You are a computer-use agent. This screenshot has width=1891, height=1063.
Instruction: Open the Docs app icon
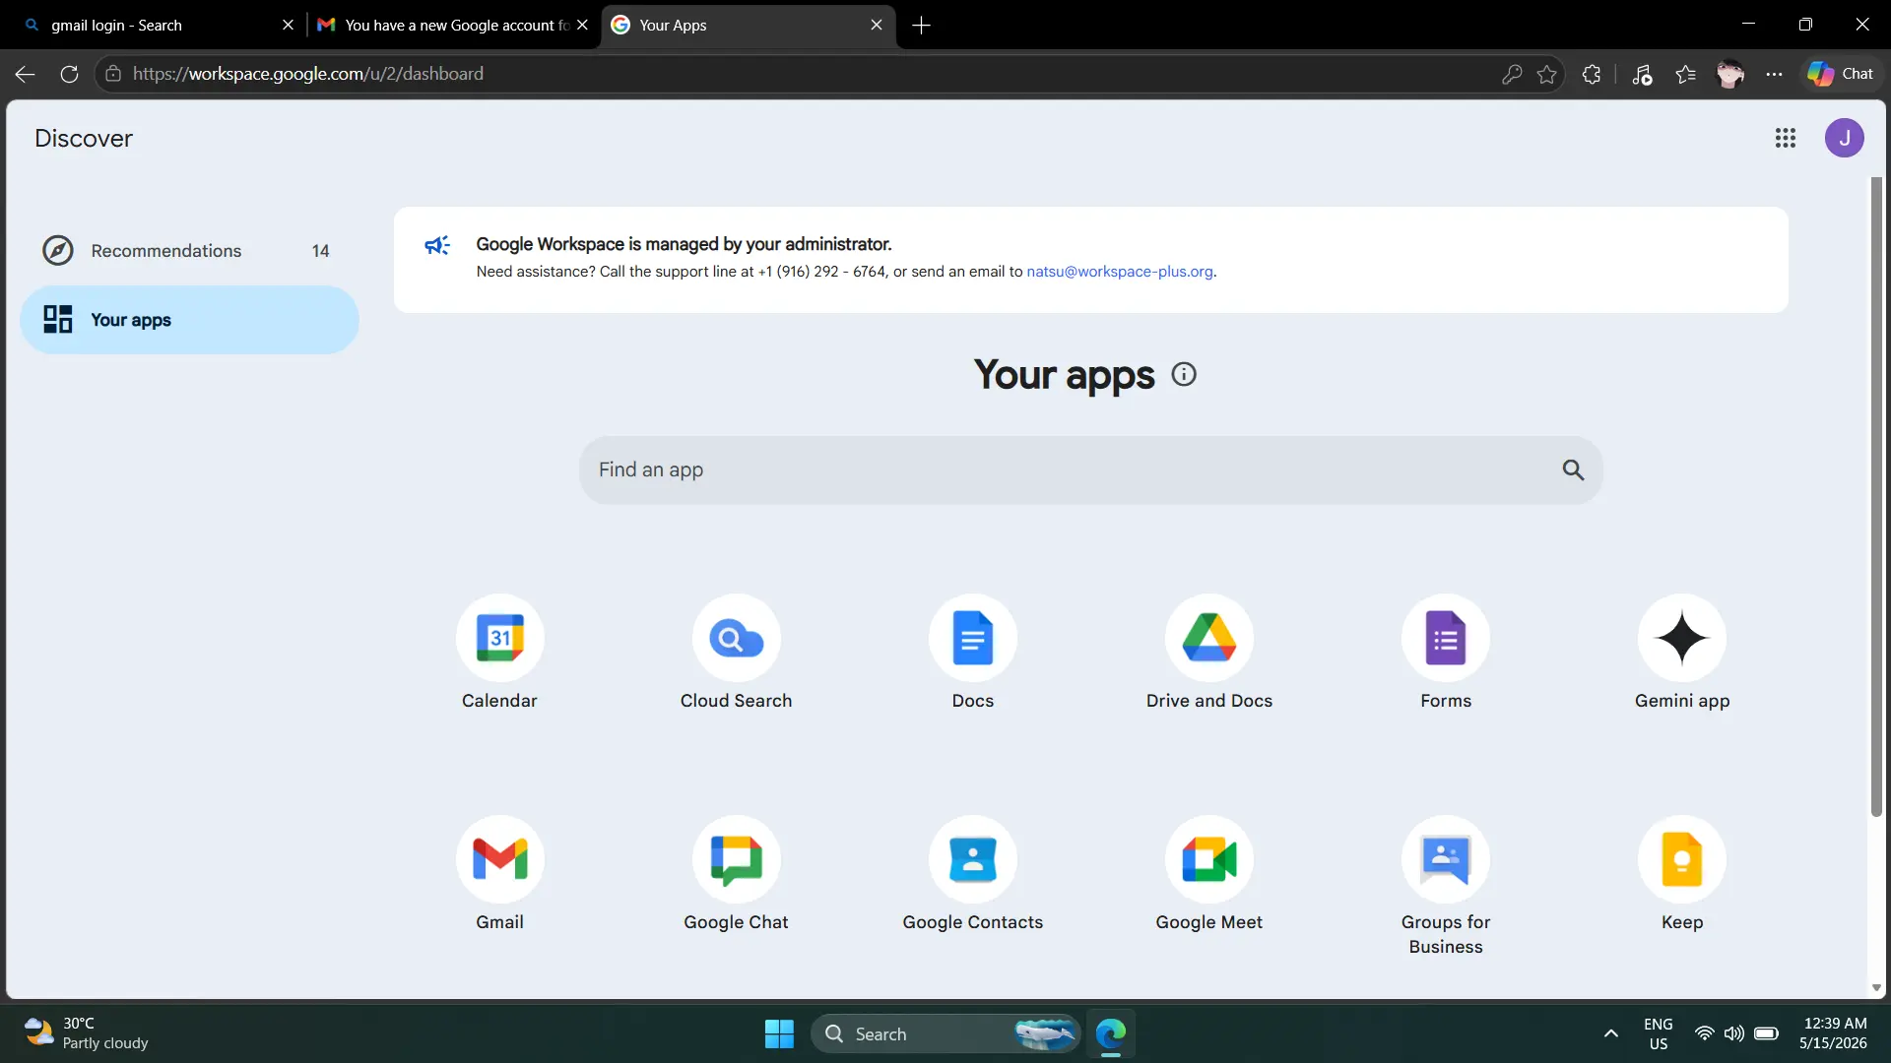[972, 638]
